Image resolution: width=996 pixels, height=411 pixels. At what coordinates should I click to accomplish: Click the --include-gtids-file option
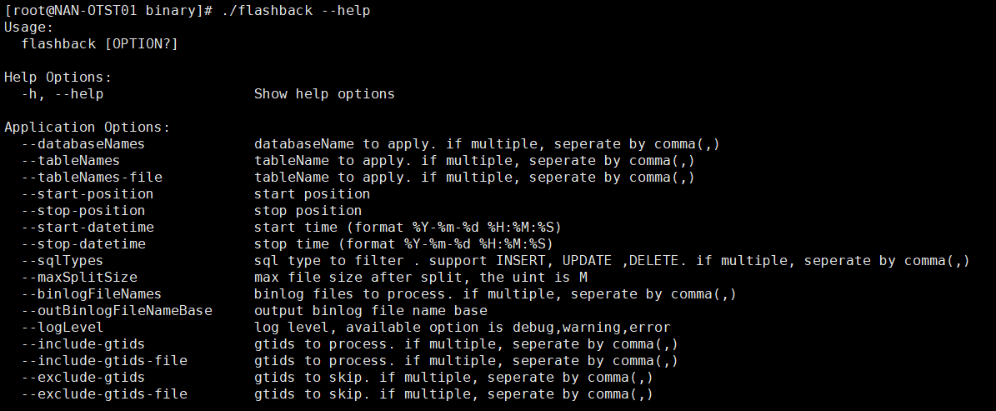tap(104, 361)
